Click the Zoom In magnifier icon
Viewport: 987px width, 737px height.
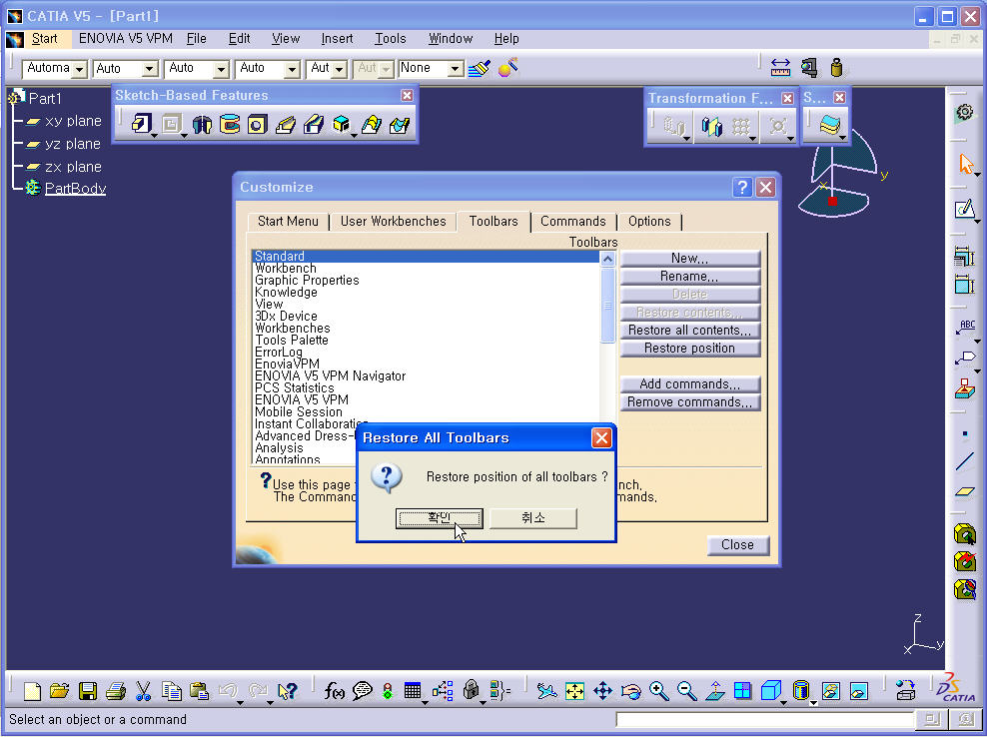[x=658, y=691]
